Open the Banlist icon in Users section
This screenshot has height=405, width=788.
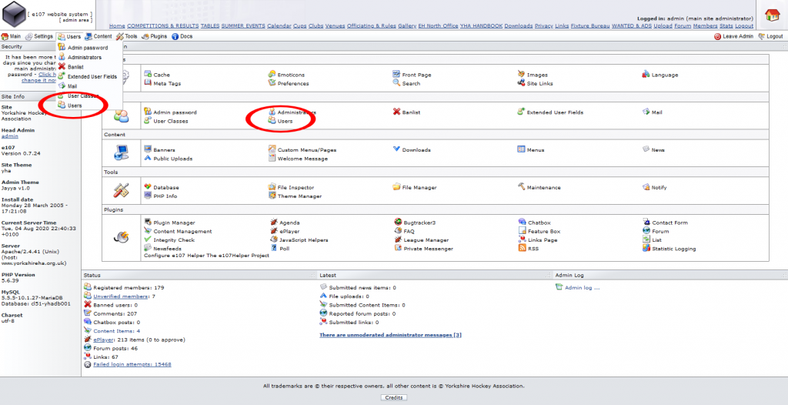(396, 112)
